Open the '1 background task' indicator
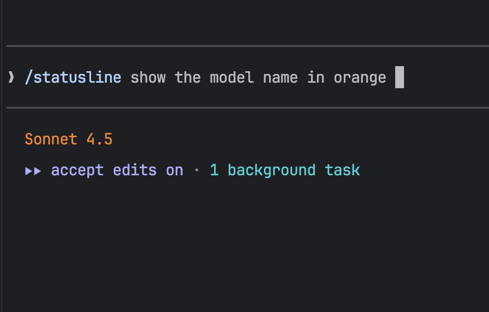The width and height of the screenshot is (489, 312). tap(285, 171)
